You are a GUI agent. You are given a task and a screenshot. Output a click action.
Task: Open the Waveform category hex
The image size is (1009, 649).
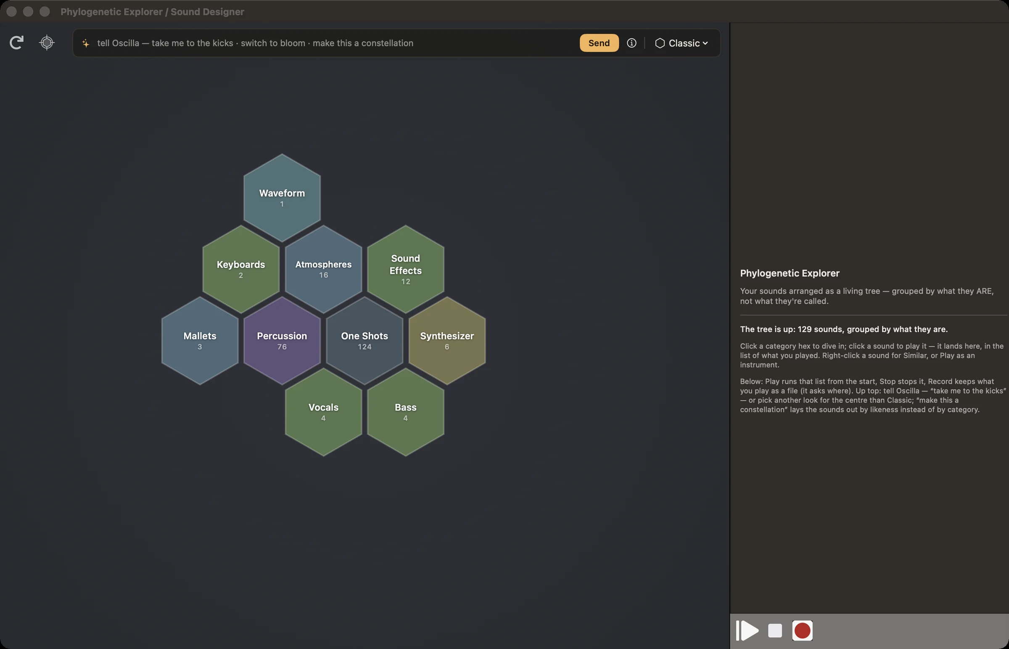coord(282,198)
